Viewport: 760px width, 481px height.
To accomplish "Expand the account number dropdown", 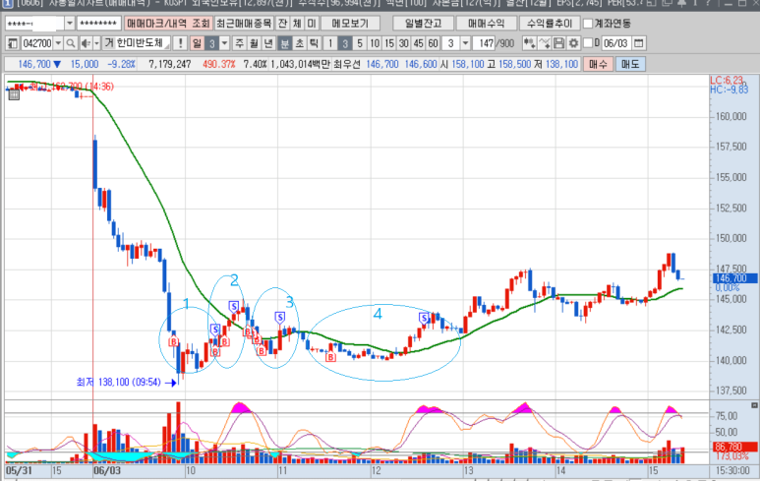I will click(70, 23).
